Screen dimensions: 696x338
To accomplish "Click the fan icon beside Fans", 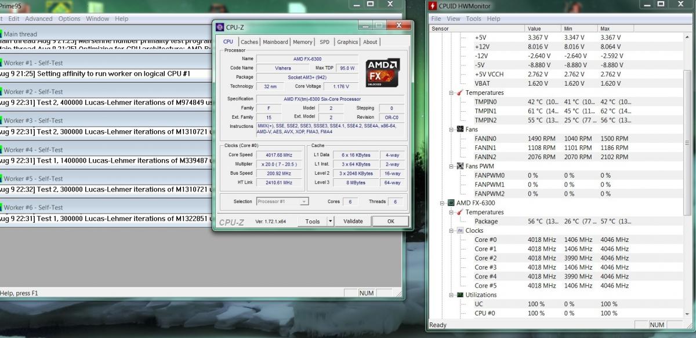I will [x=460, y=130].
